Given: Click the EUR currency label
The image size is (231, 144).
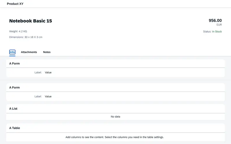Looking at the screenshot, I should (219, 25).
